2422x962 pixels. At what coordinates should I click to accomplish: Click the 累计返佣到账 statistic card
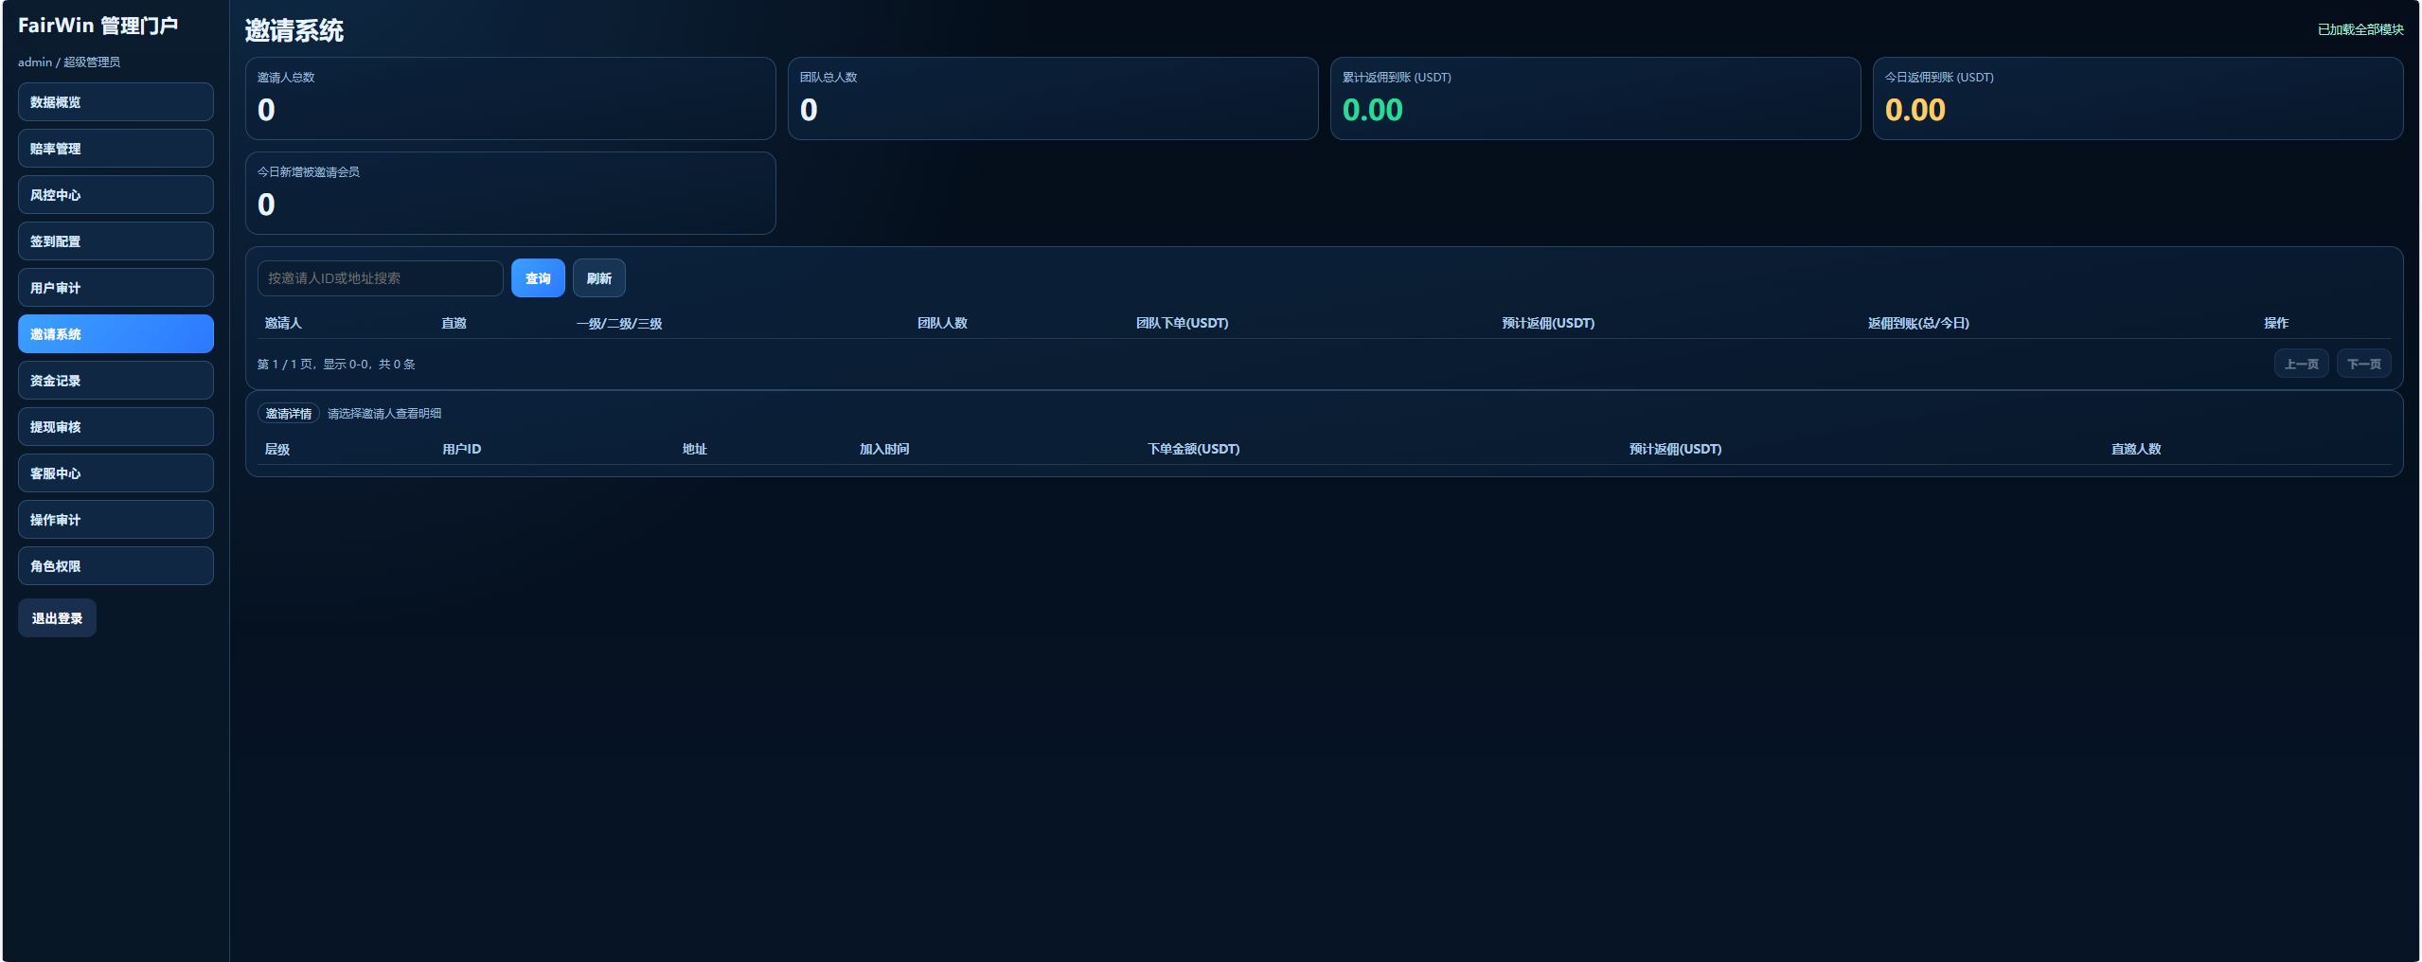click(1594, 98)
